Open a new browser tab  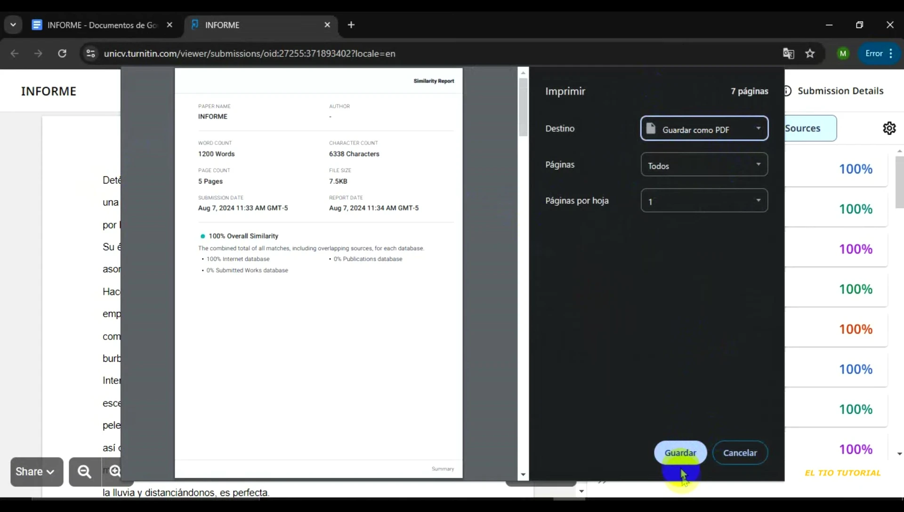[351, 25]
